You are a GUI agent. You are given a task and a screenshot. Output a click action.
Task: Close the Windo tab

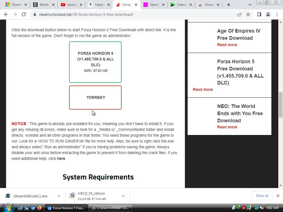click(x=53, y=5)
